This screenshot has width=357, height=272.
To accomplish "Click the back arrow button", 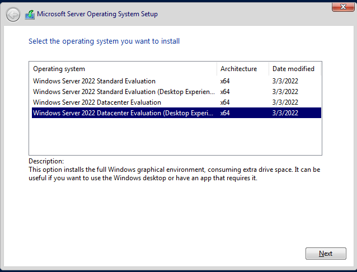I will tap(13, 15).
